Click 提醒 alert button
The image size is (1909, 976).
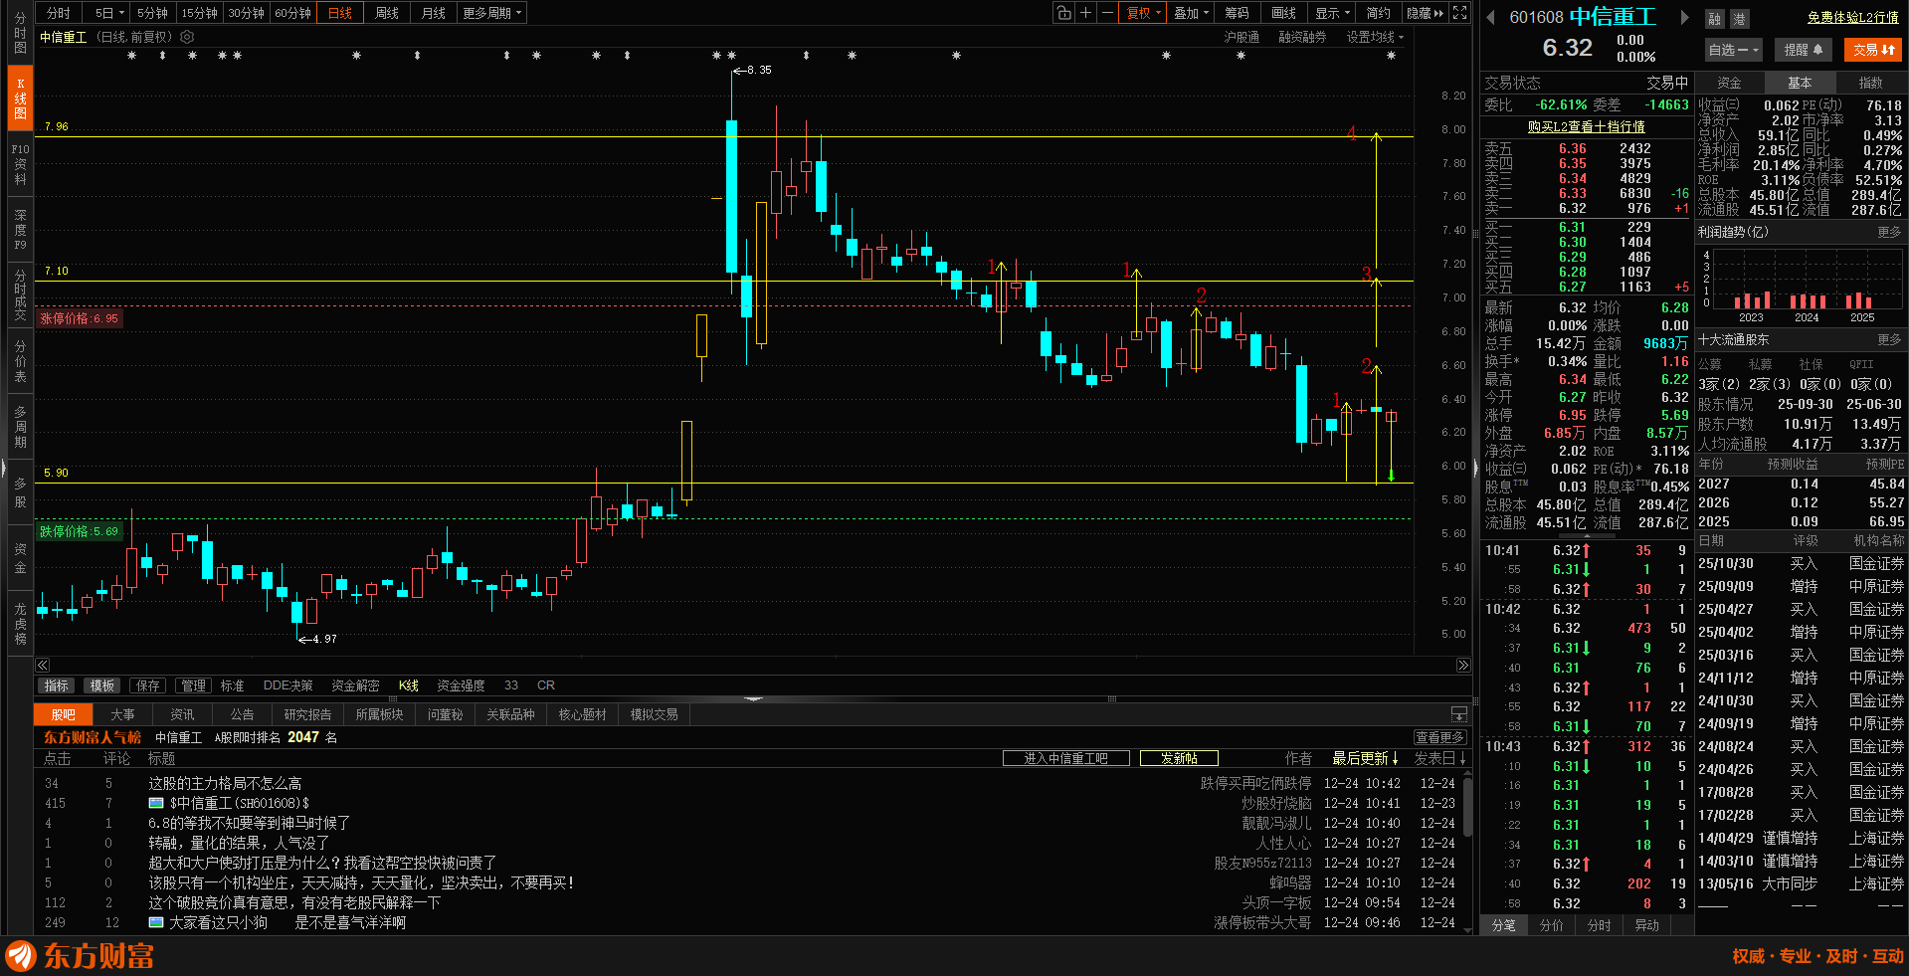tap(1803, 50)
